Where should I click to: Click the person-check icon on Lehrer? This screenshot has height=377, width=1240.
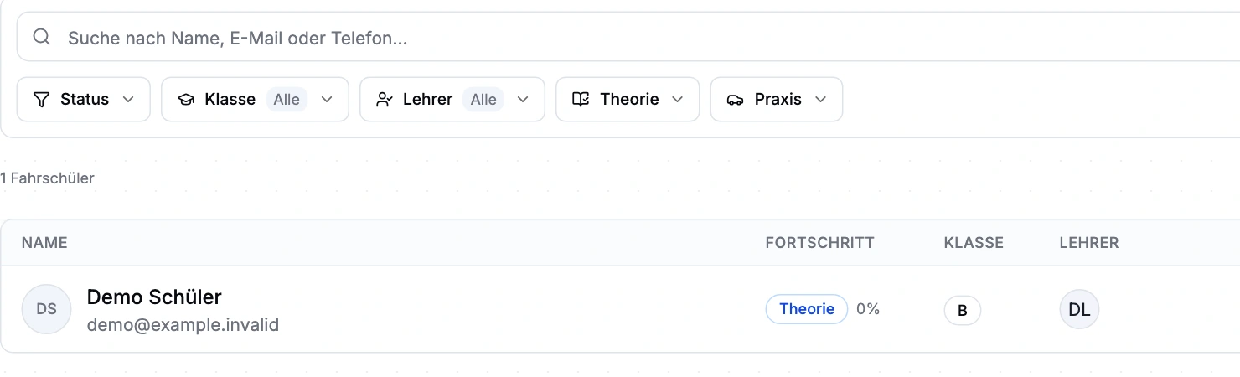coord(385,100)
